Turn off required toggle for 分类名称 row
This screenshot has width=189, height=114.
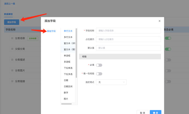(x=168, y=38)
